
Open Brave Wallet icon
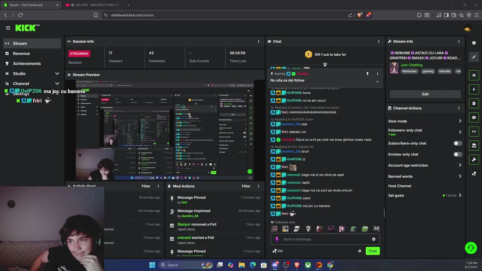(454, 15)
